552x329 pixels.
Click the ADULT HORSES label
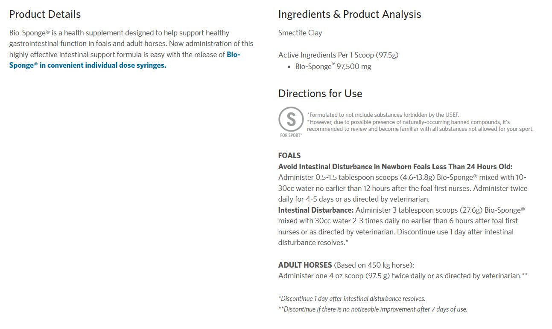pyautogui.click(x=305, y=265)
